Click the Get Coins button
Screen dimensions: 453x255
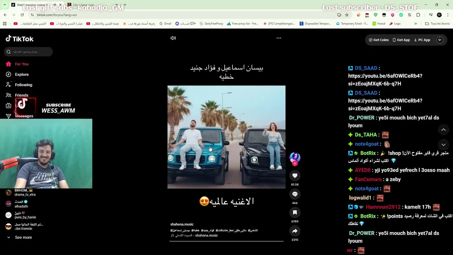coord(379,40)
